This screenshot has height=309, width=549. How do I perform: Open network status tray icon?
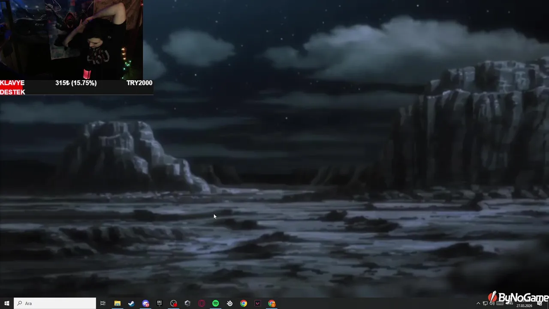(x=485, y=303)
